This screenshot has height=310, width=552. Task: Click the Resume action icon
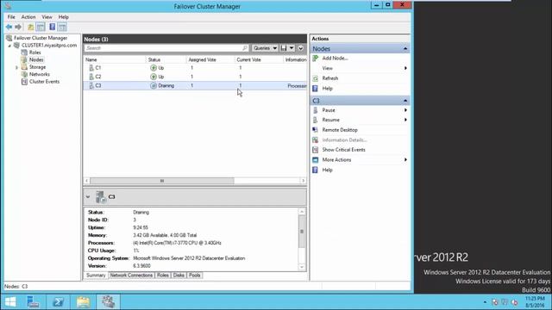click(316, 120)
